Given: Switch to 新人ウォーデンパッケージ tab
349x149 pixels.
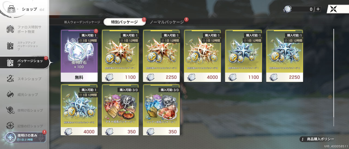Looking at the screenshot, I should 82,22.
